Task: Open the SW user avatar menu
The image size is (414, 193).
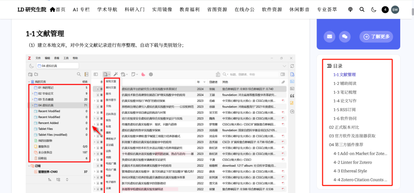Action: click(x=395, y=10)
